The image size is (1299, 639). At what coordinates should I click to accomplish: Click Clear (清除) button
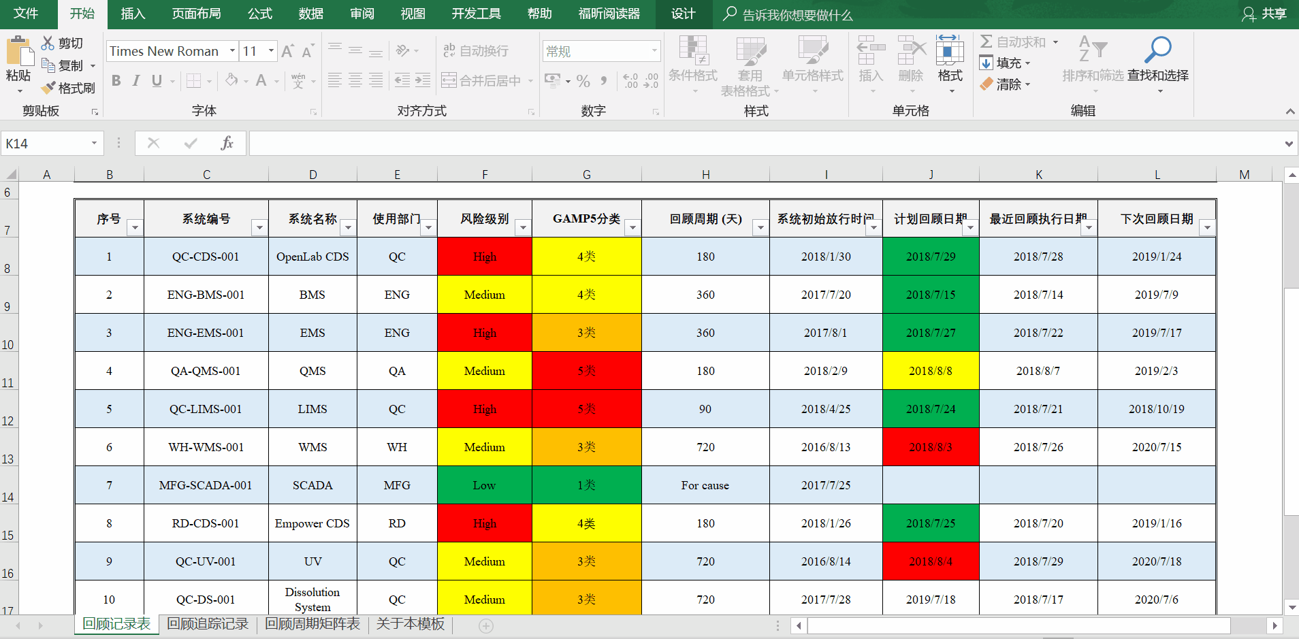pos(1005,84)
